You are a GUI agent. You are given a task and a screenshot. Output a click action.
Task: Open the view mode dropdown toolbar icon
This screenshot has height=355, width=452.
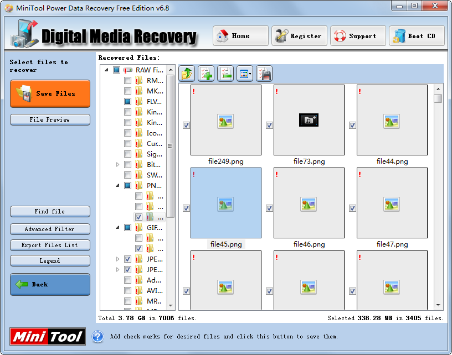245,74
